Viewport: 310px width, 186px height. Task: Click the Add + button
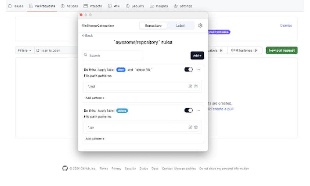[197, 55]
